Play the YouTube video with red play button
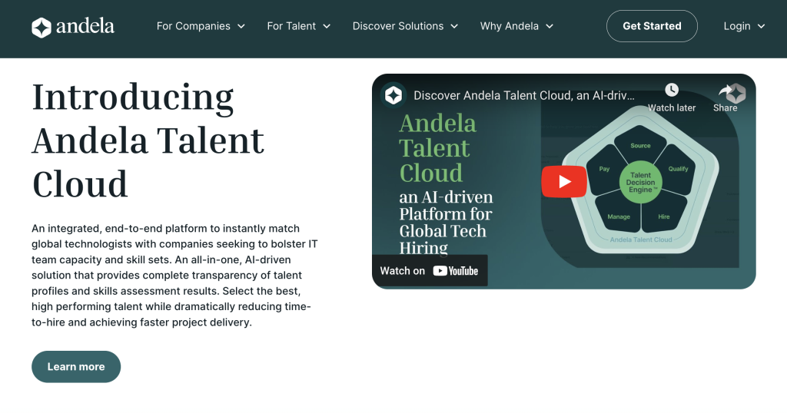Viewport: 787px width, 413px height. coord(564,181)
